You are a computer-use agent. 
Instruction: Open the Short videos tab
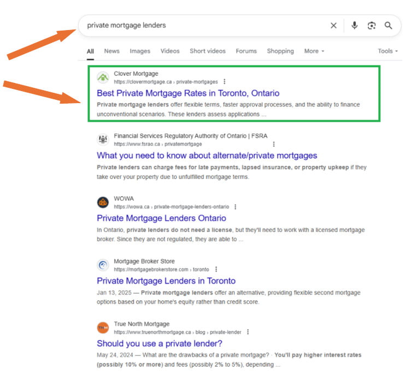pos(208,51)
